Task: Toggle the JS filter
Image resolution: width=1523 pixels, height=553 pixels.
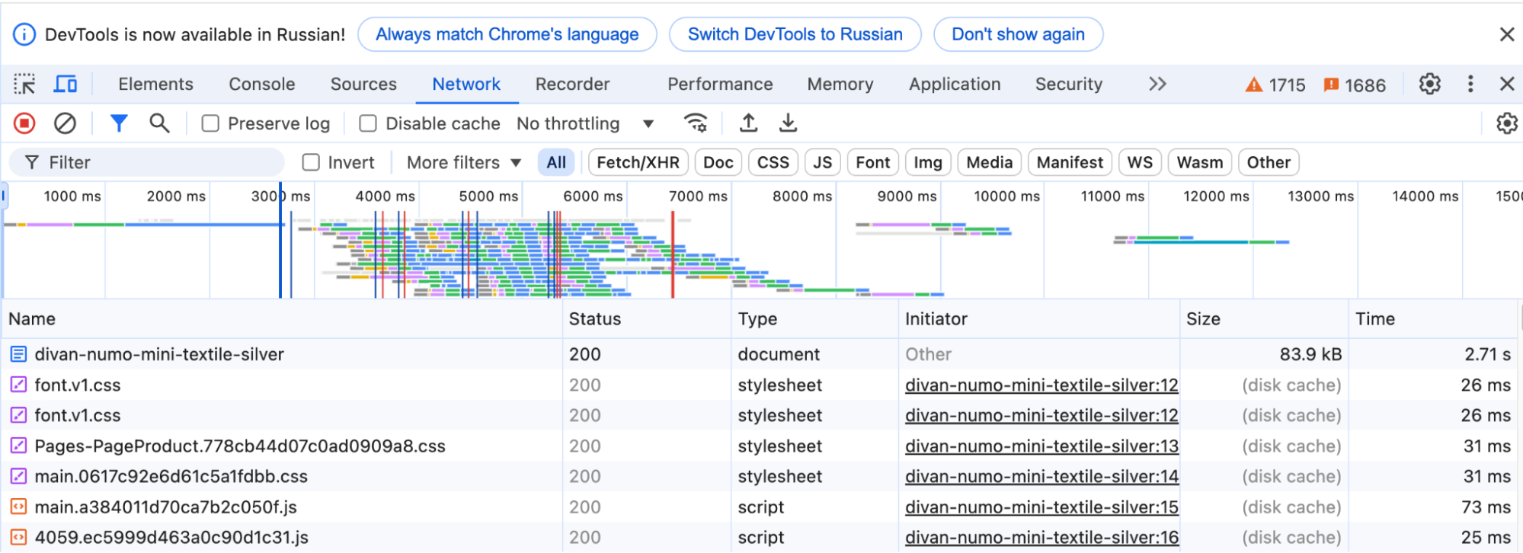Action: [x=822, y=162]
